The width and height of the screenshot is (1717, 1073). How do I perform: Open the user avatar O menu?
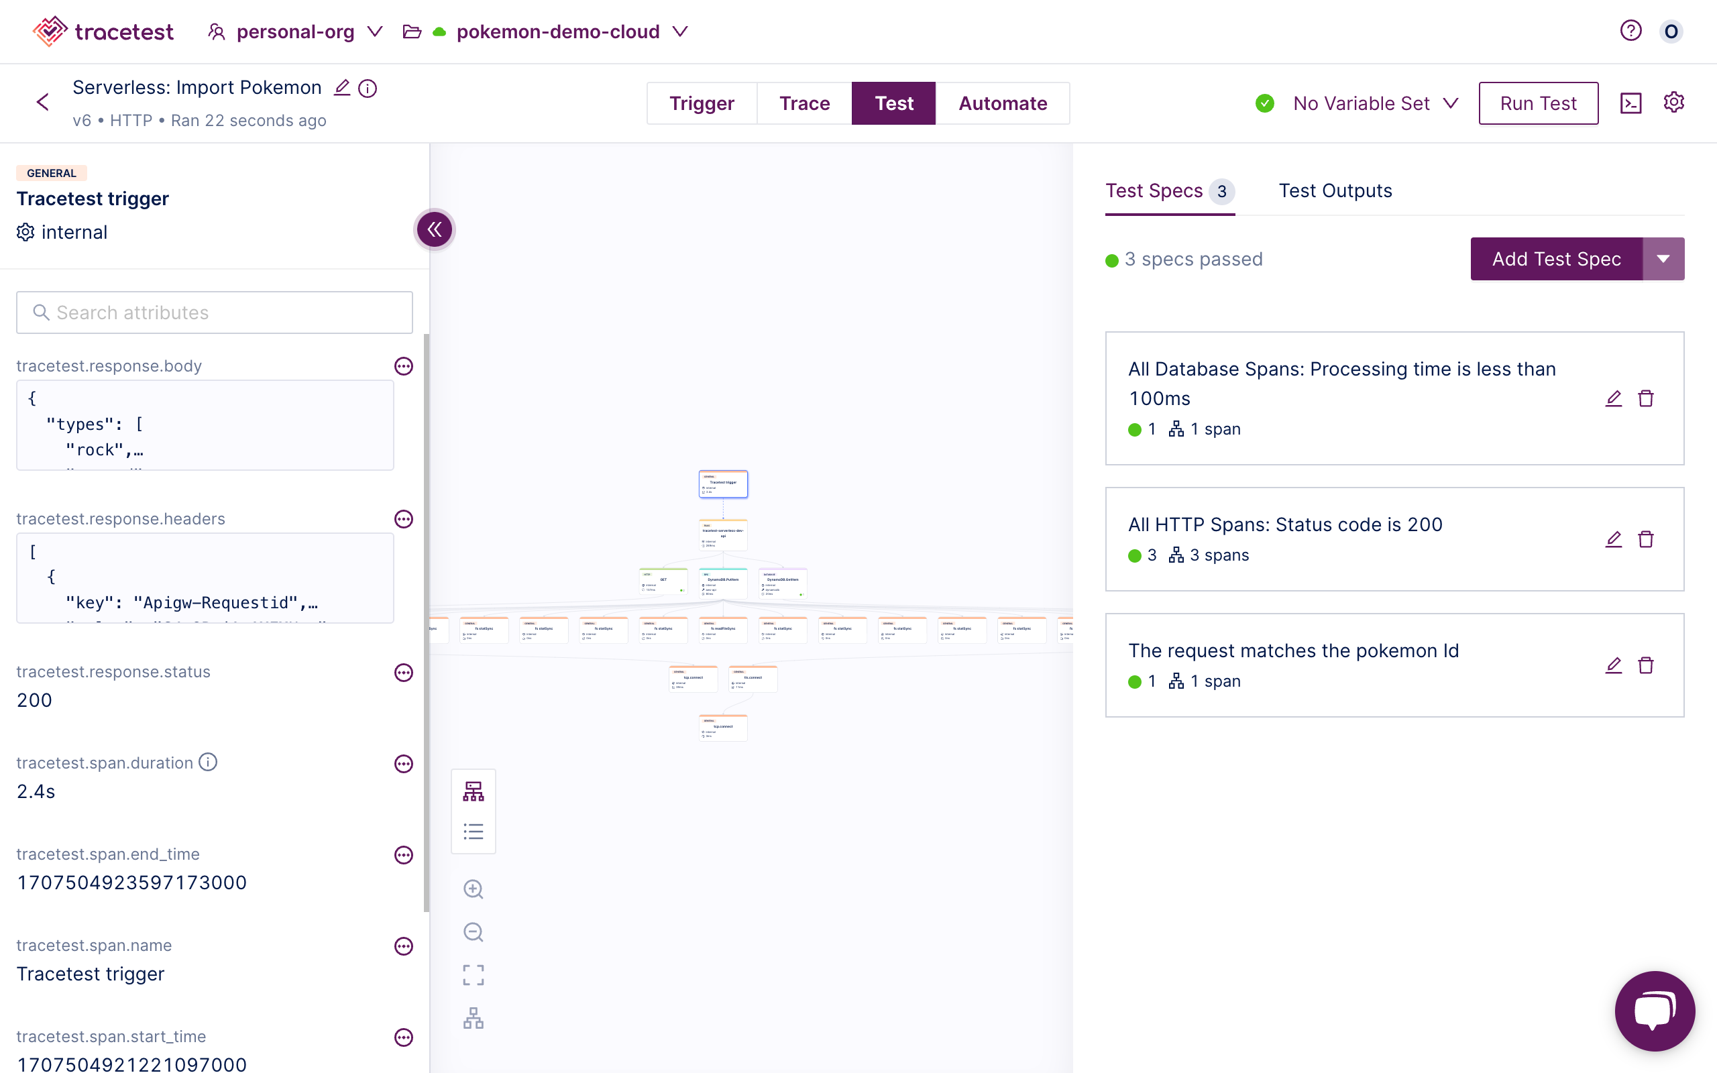click(1671, 32)
